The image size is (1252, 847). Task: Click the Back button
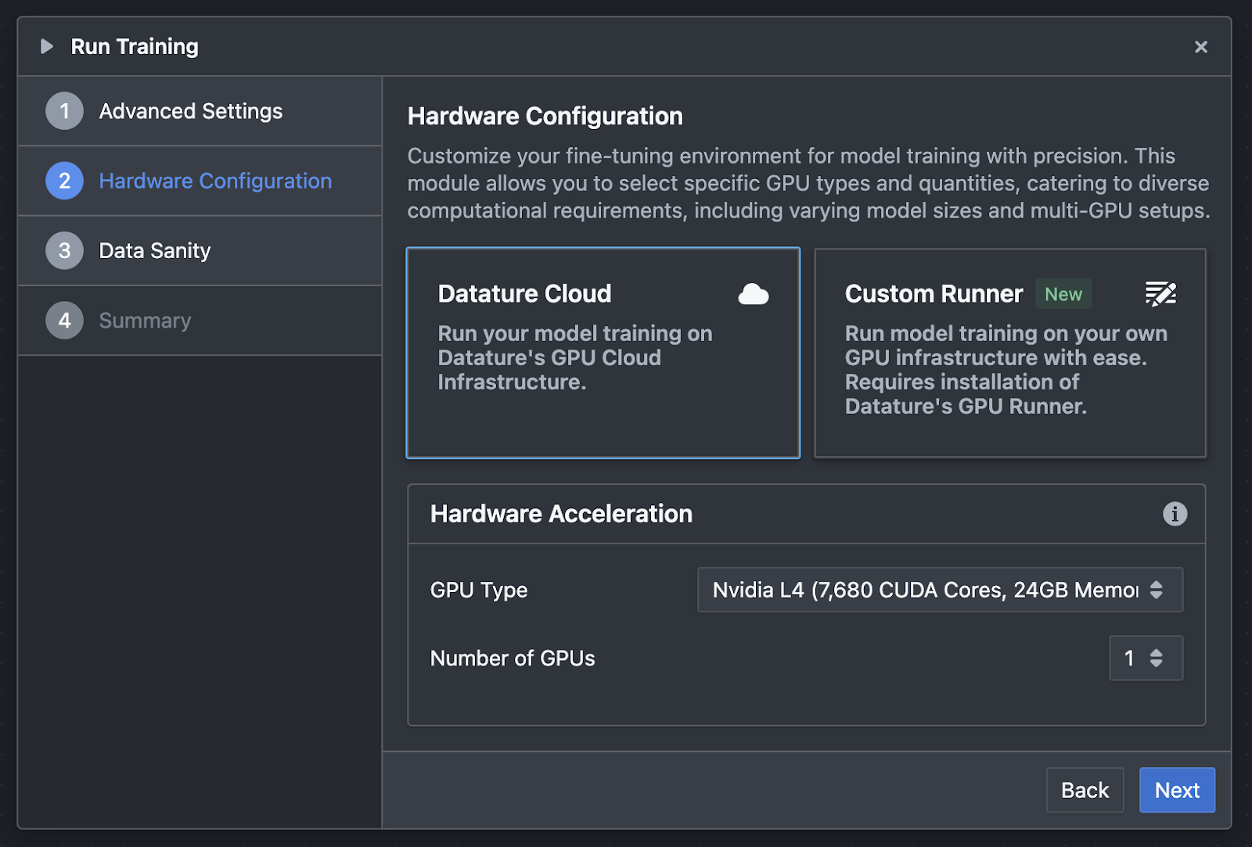[x=1085, y=790]
